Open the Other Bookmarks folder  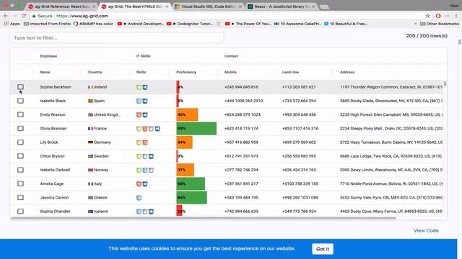pyautogui.click(x=440, y=24)
